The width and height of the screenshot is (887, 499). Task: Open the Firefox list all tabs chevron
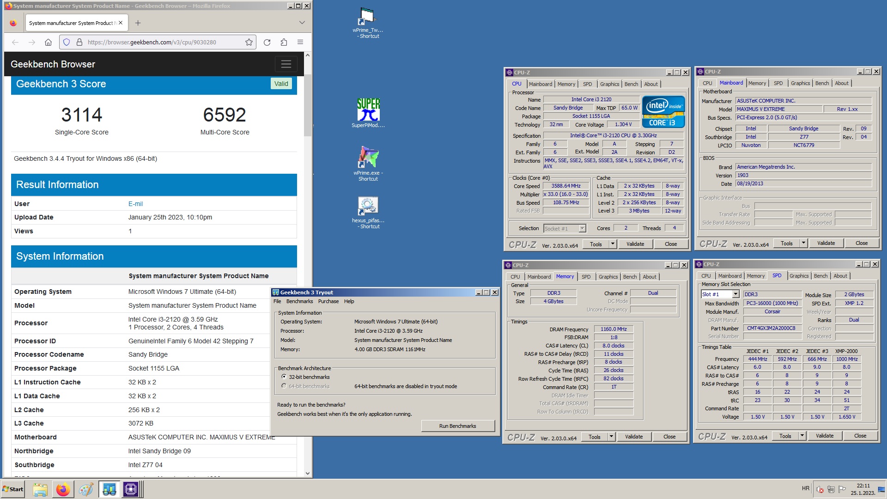point(302,23)
